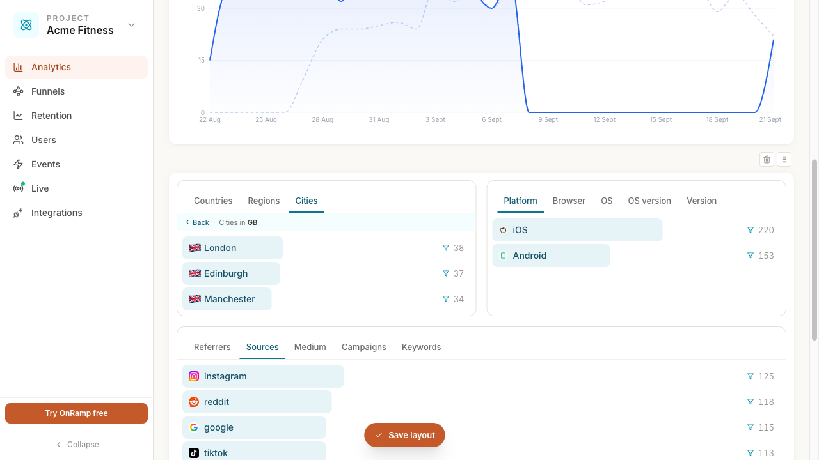Image resolution: width=819 pixels, height=460 pixels.
Task: Select the reddit source row
Action: 481,402
